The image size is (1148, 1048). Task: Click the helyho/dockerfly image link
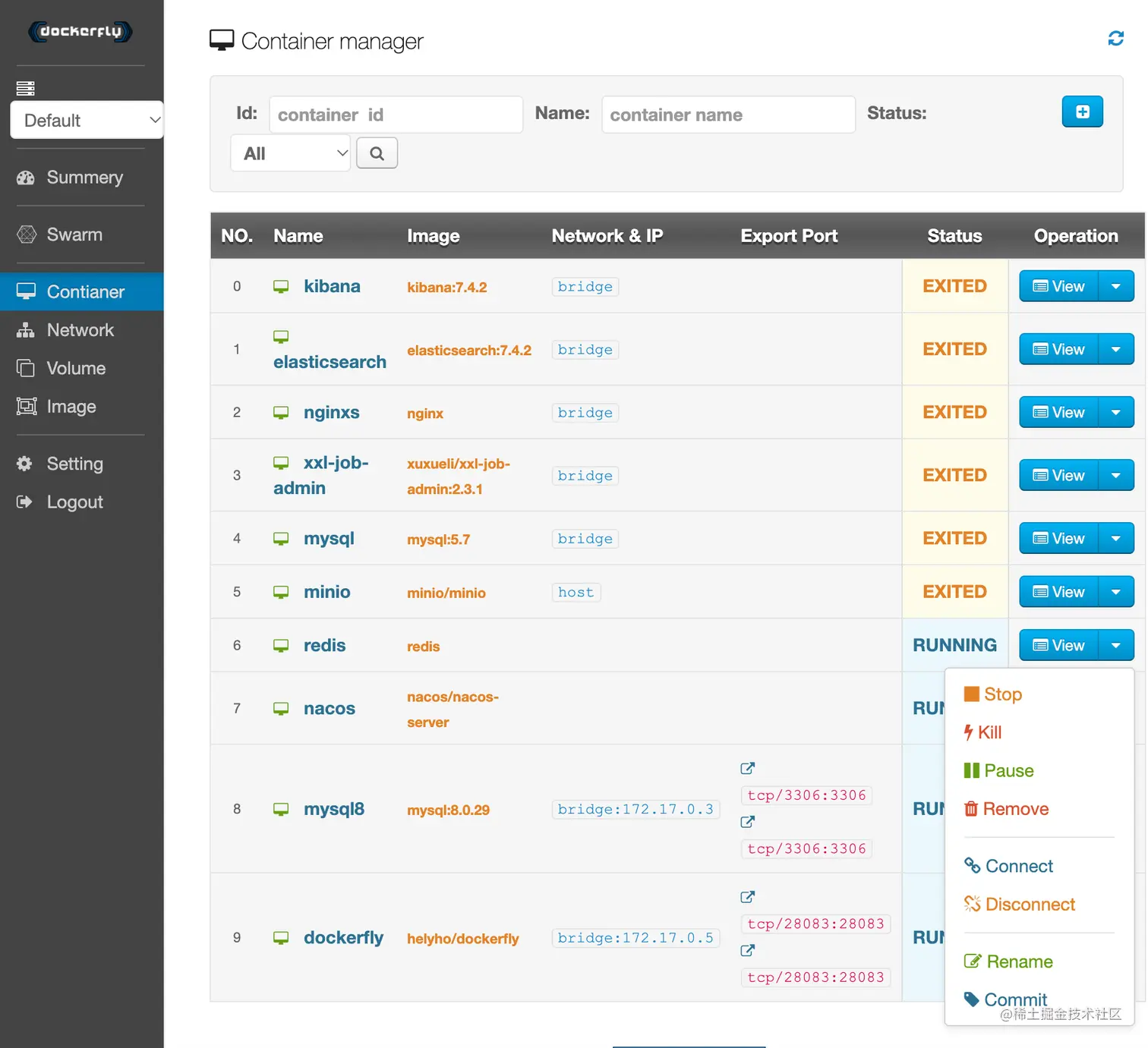[463, 938]
